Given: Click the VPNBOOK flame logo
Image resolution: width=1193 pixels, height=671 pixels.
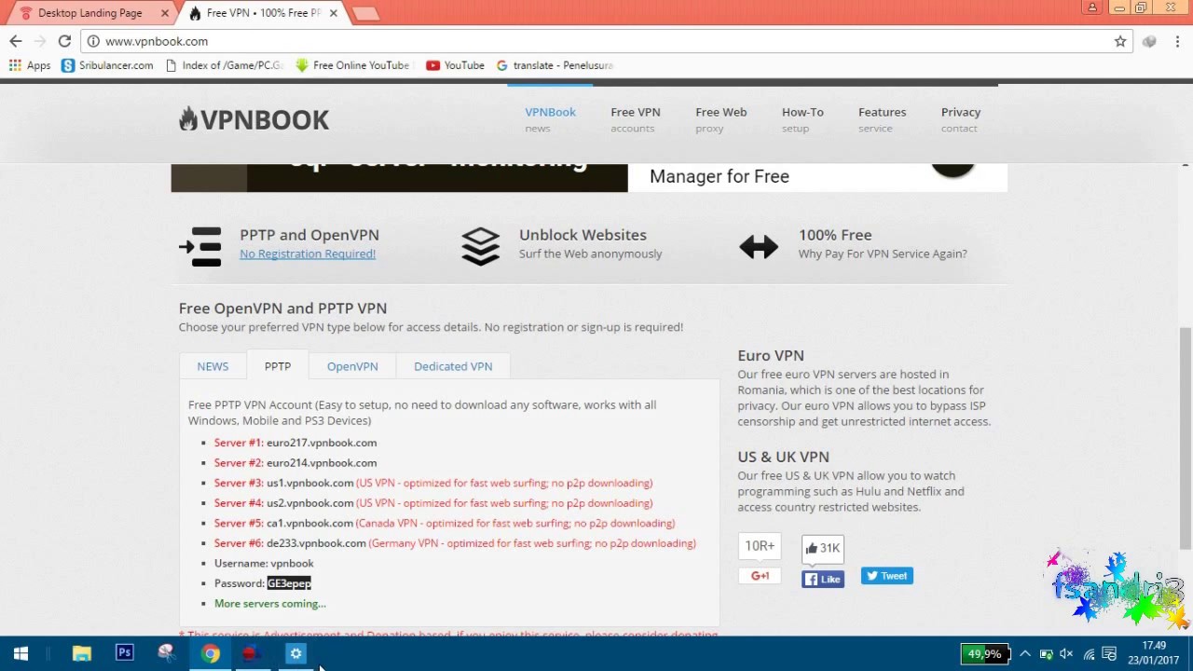Looking at the screenshot, I should coord(254,119).
